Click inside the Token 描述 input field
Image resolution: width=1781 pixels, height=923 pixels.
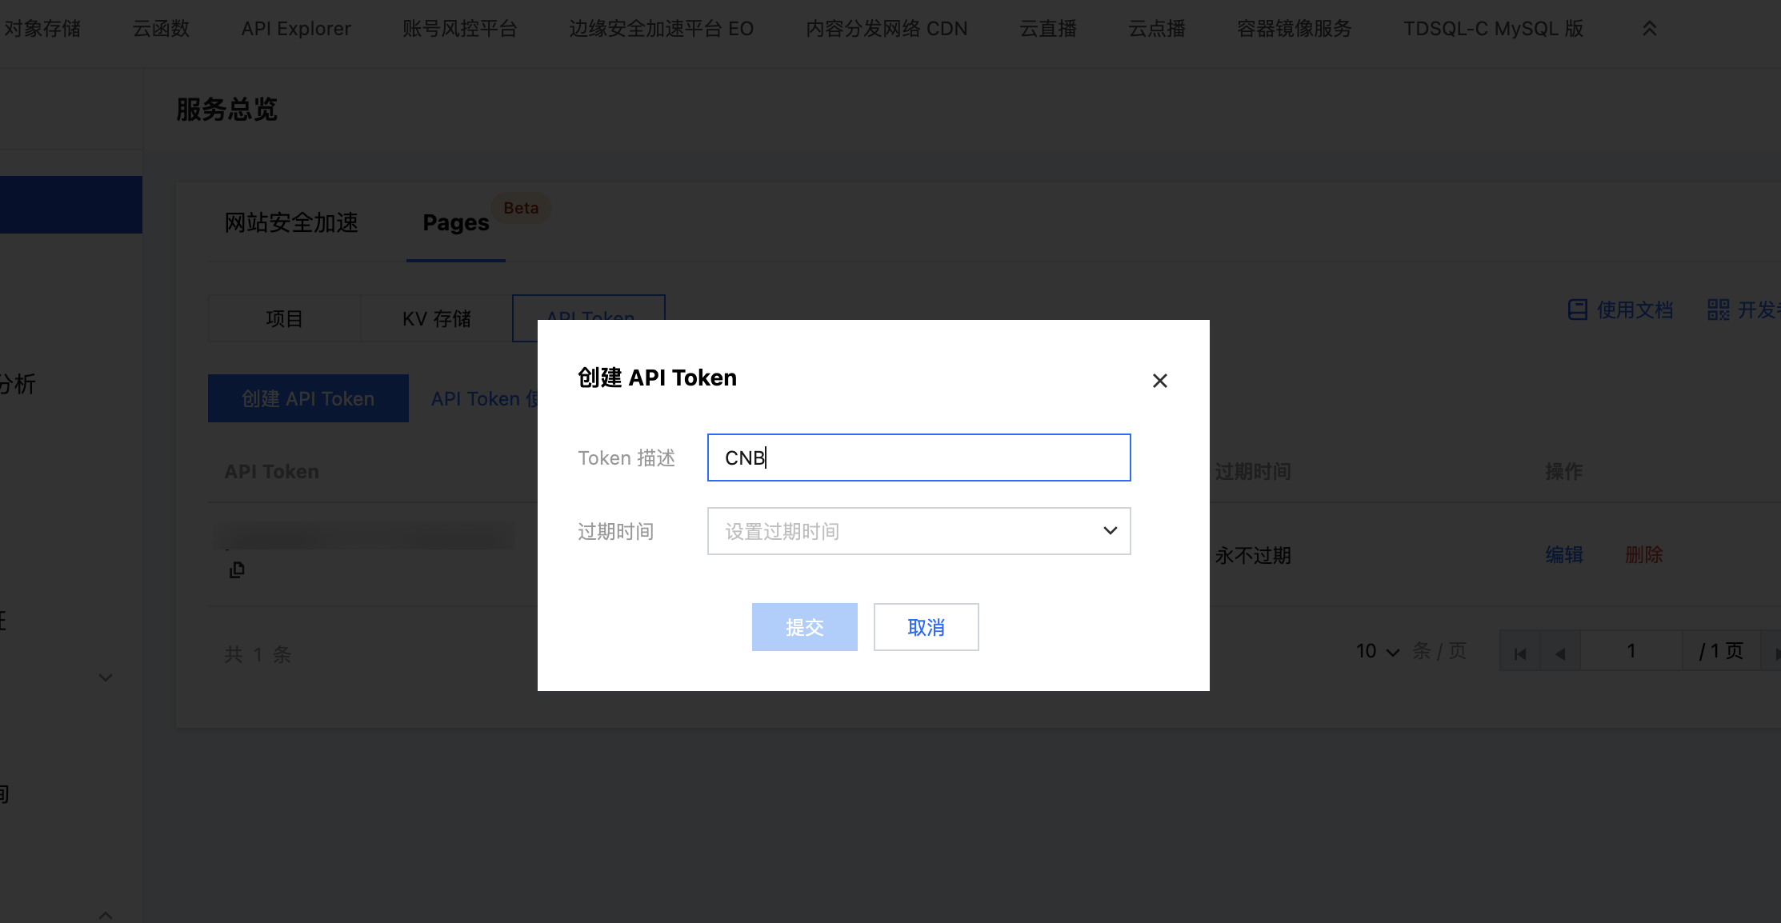pyautogui.click(x=918, y=458)
